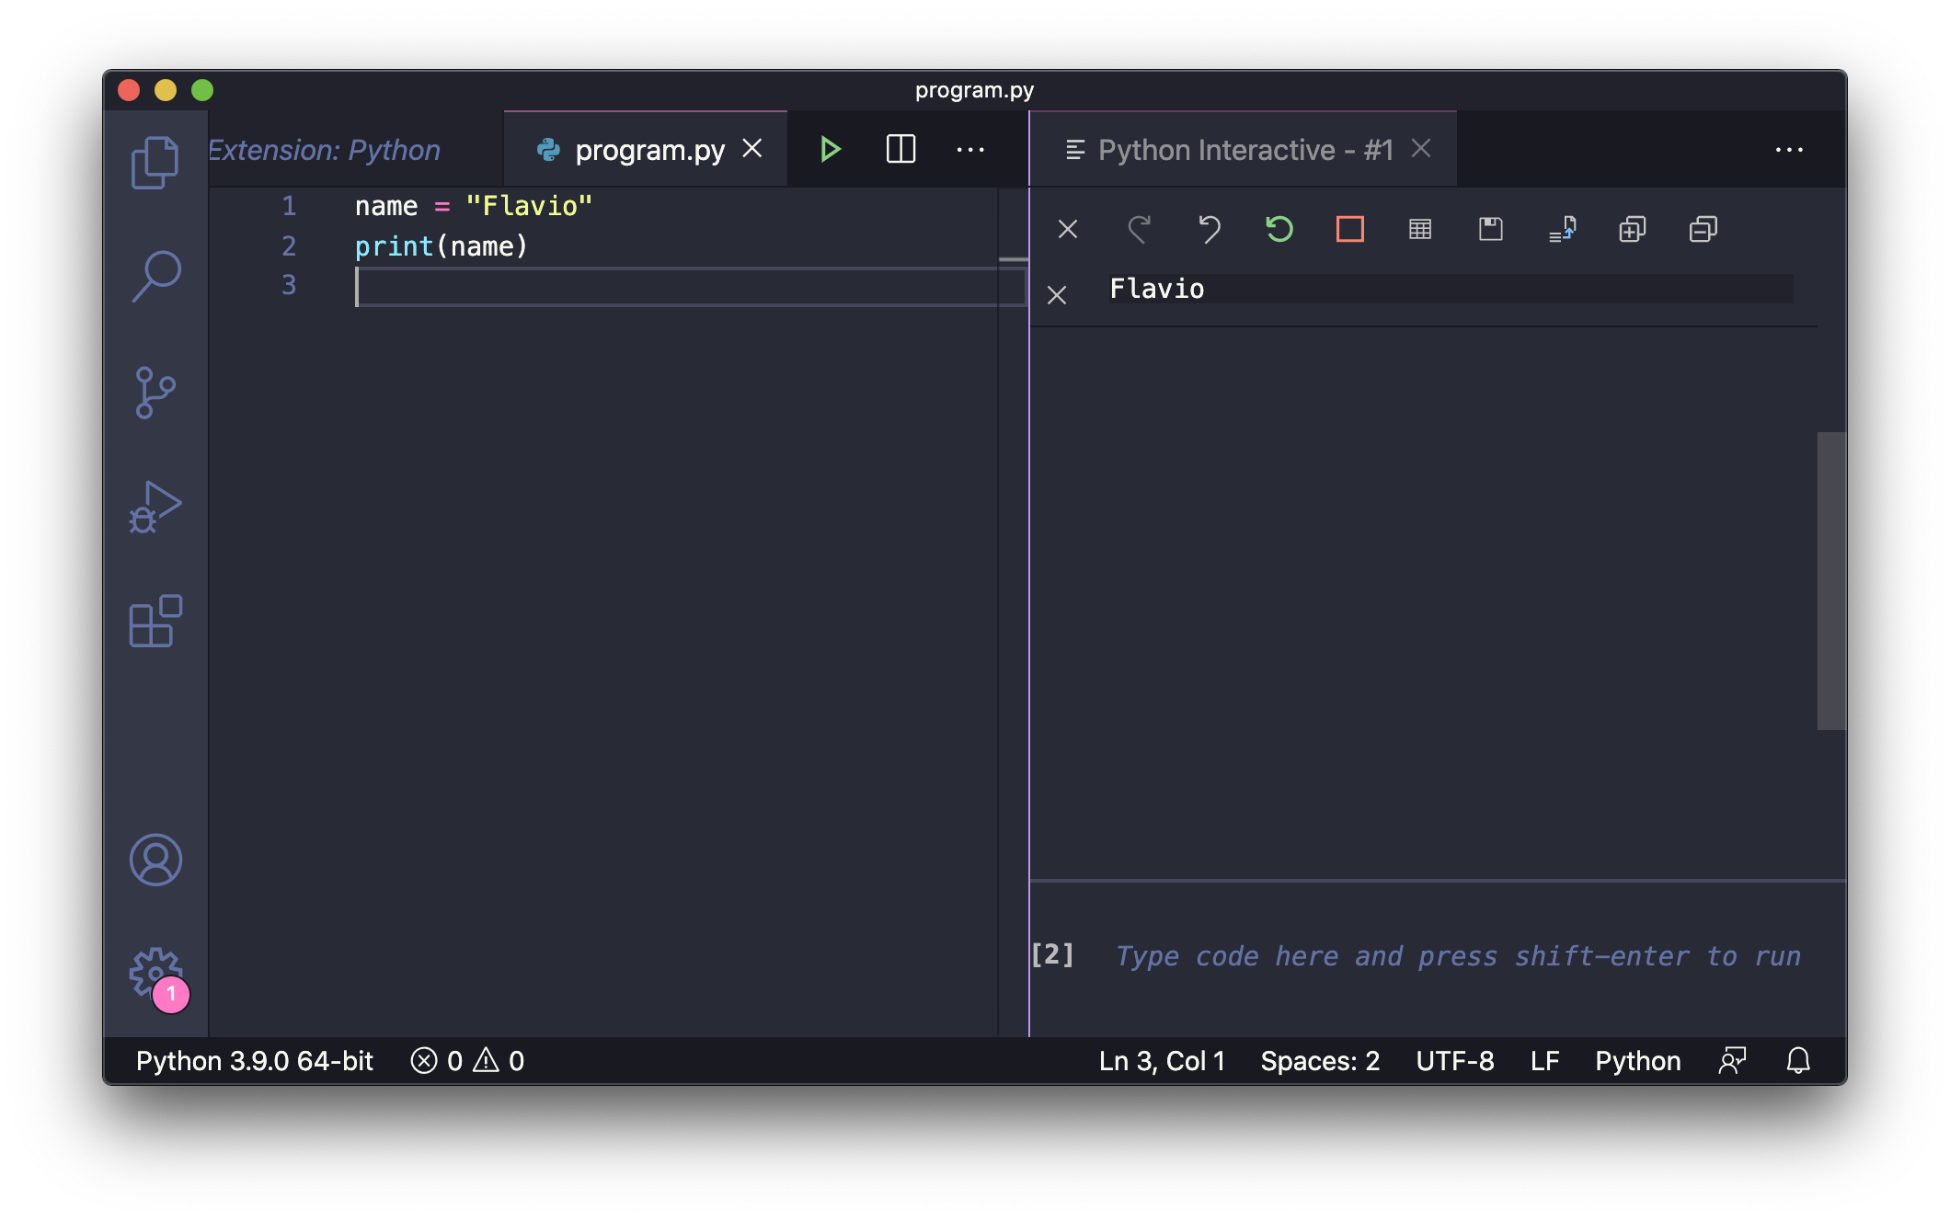Click the Extensions marketplace icon
This screenshot has width=1950, height=1221.
coord(155,623)
